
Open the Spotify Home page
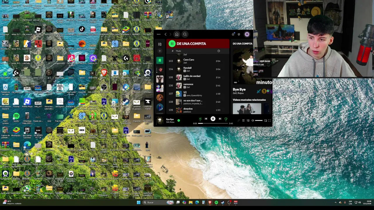[x=176, y=34]
